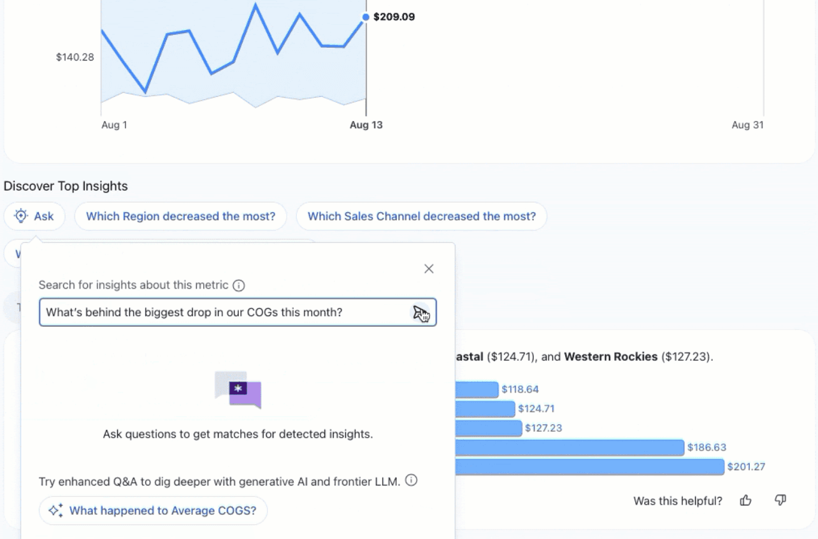The height and width of the screenshot is (539, 818).
Task: Click the Aug 13 date marker label
Action: point(366,125)
